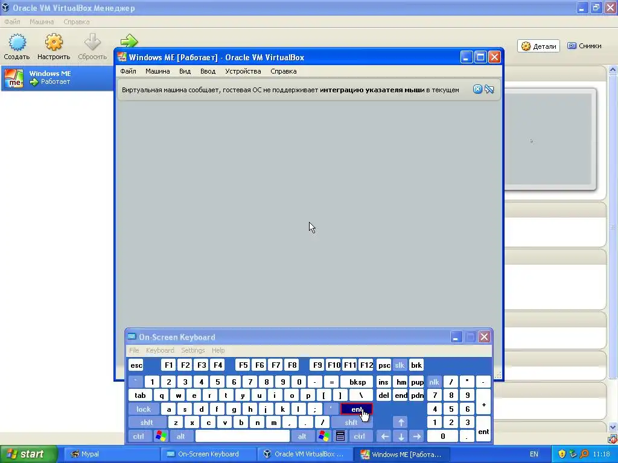This screenshot has height=463, width=618.
Task: Open the Снимки snapshots button
Action: pos(584,46)
